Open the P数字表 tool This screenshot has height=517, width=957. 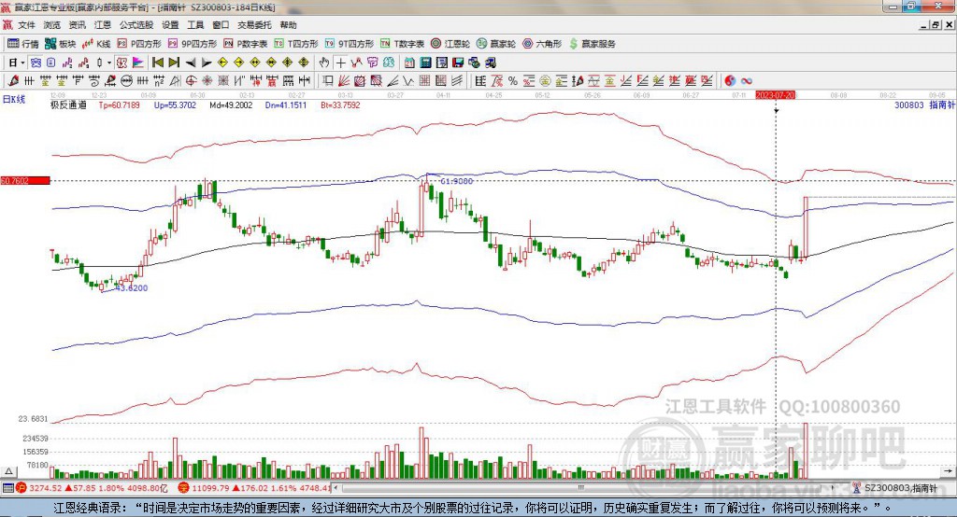coord(246,44)
